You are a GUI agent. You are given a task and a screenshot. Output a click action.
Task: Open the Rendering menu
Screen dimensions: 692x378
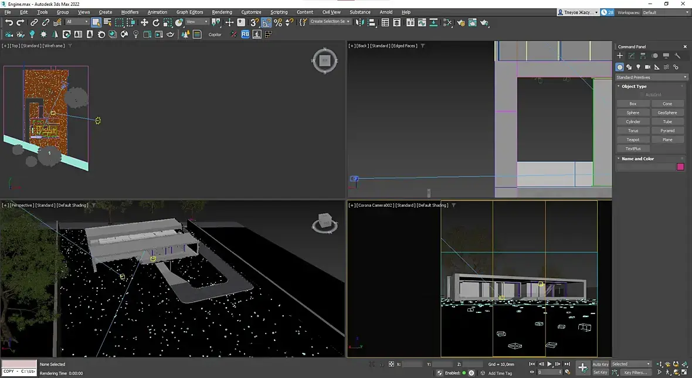tap(222, 12)
